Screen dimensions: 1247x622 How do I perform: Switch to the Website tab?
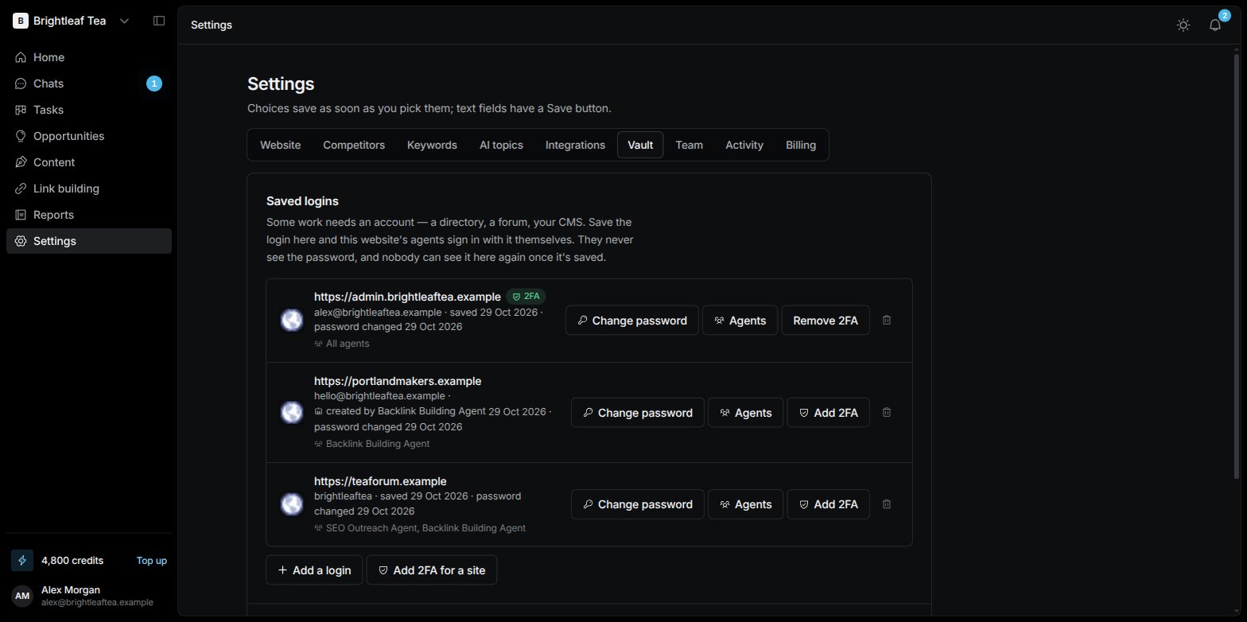tap(281, 145)
